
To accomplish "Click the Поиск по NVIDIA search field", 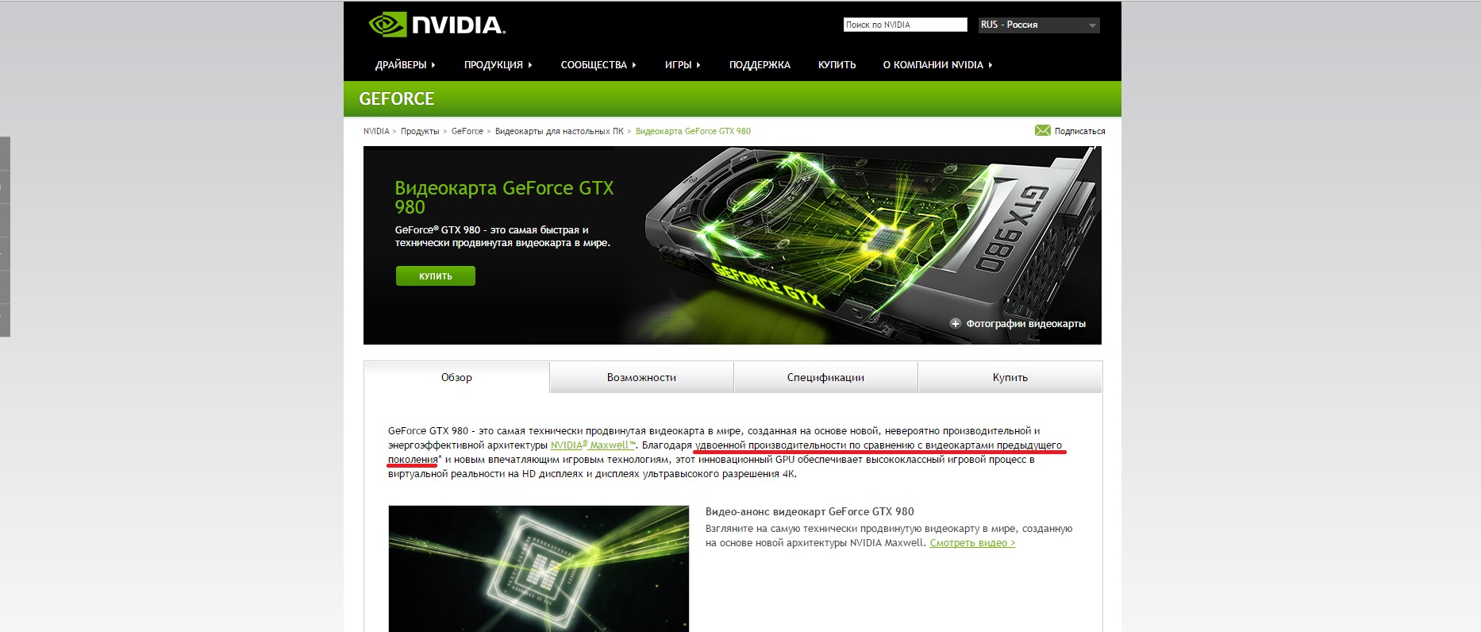I will pos(905,25).
